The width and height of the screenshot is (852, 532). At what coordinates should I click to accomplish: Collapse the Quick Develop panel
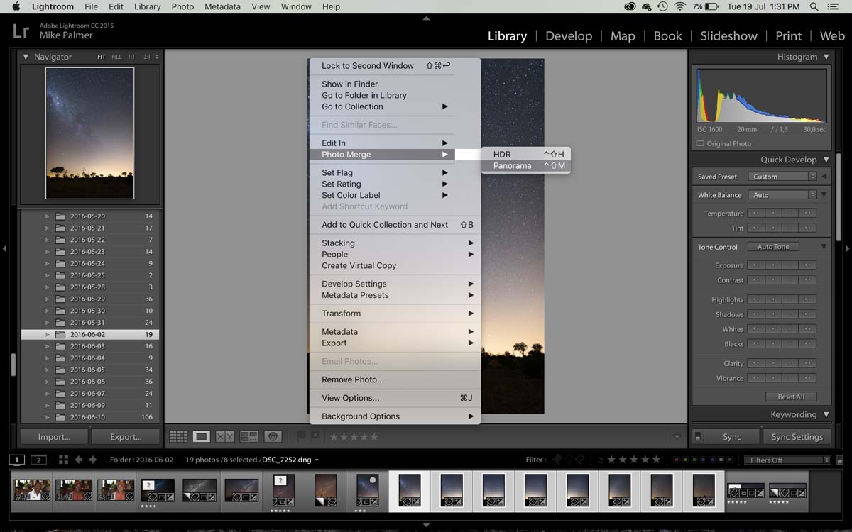[826, 160]
